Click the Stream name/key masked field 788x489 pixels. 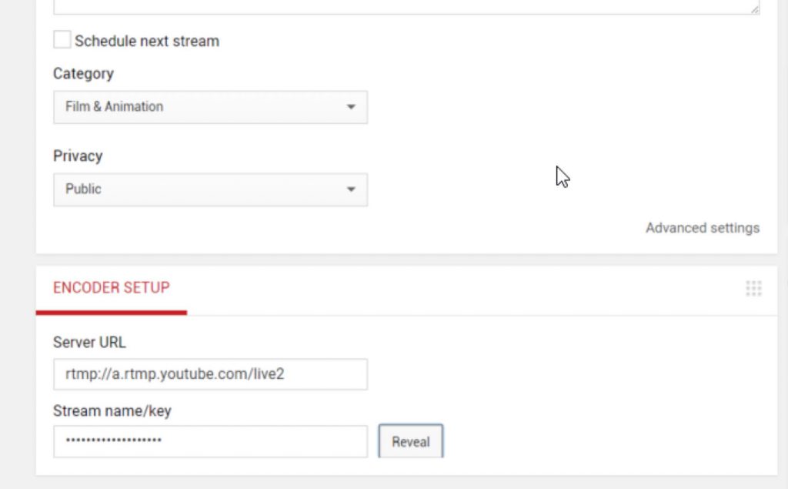[211, 441]
